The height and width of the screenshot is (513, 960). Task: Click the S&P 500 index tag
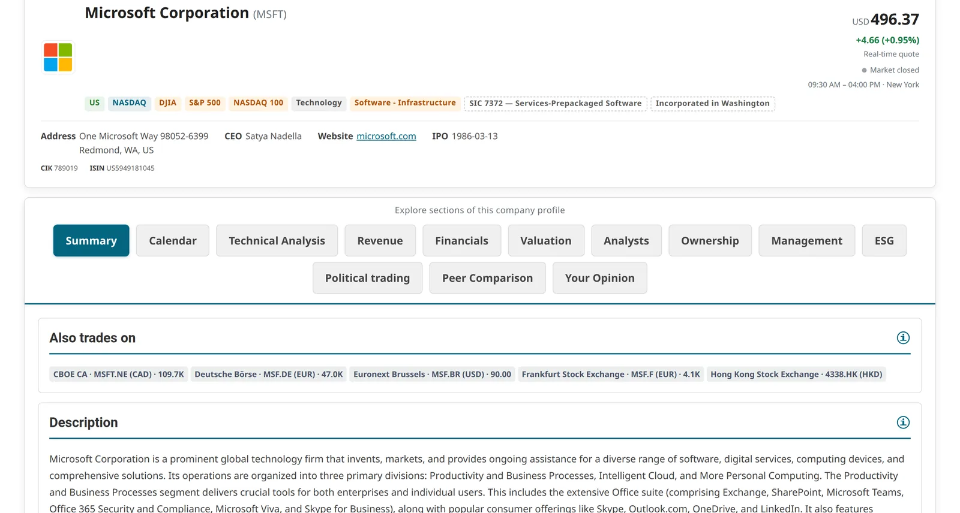click(205, 103)
